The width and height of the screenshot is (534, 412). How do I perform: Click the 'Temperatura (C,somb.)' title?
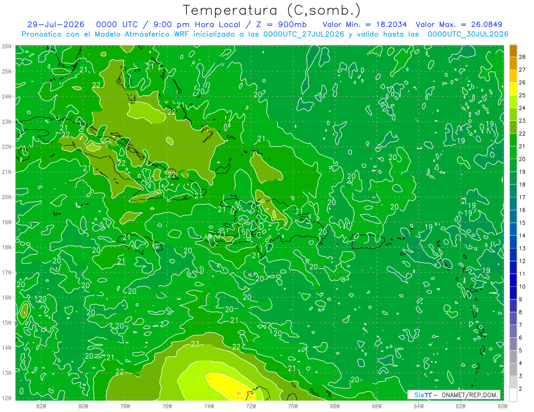click(x=272, y=10)
